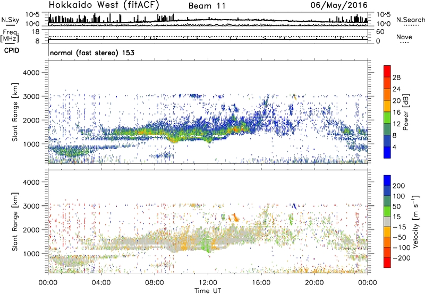
Task: Click the 'Nave' legend label
Action: pos(404,37)
